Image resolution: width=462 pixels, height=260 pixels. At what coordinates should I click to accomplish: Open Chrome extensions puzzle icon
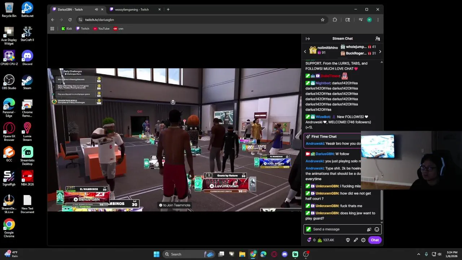click(335, 20)
